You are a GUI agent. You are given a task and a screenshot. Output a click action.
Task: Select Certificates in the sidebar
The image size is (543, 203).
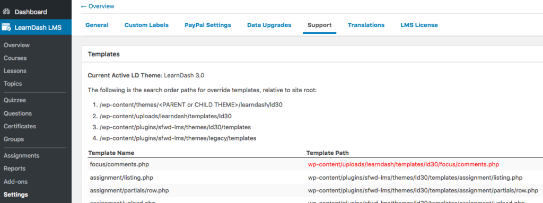tap(20, 126)
